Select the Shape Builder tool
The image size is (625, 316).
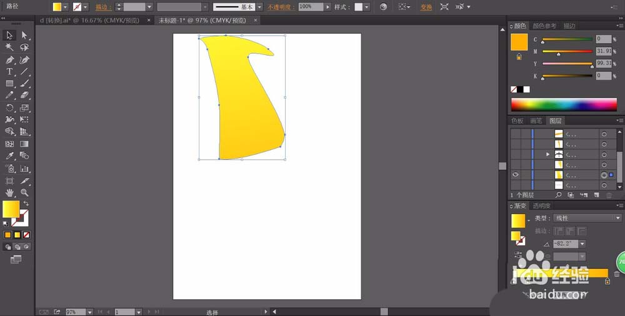9,132
